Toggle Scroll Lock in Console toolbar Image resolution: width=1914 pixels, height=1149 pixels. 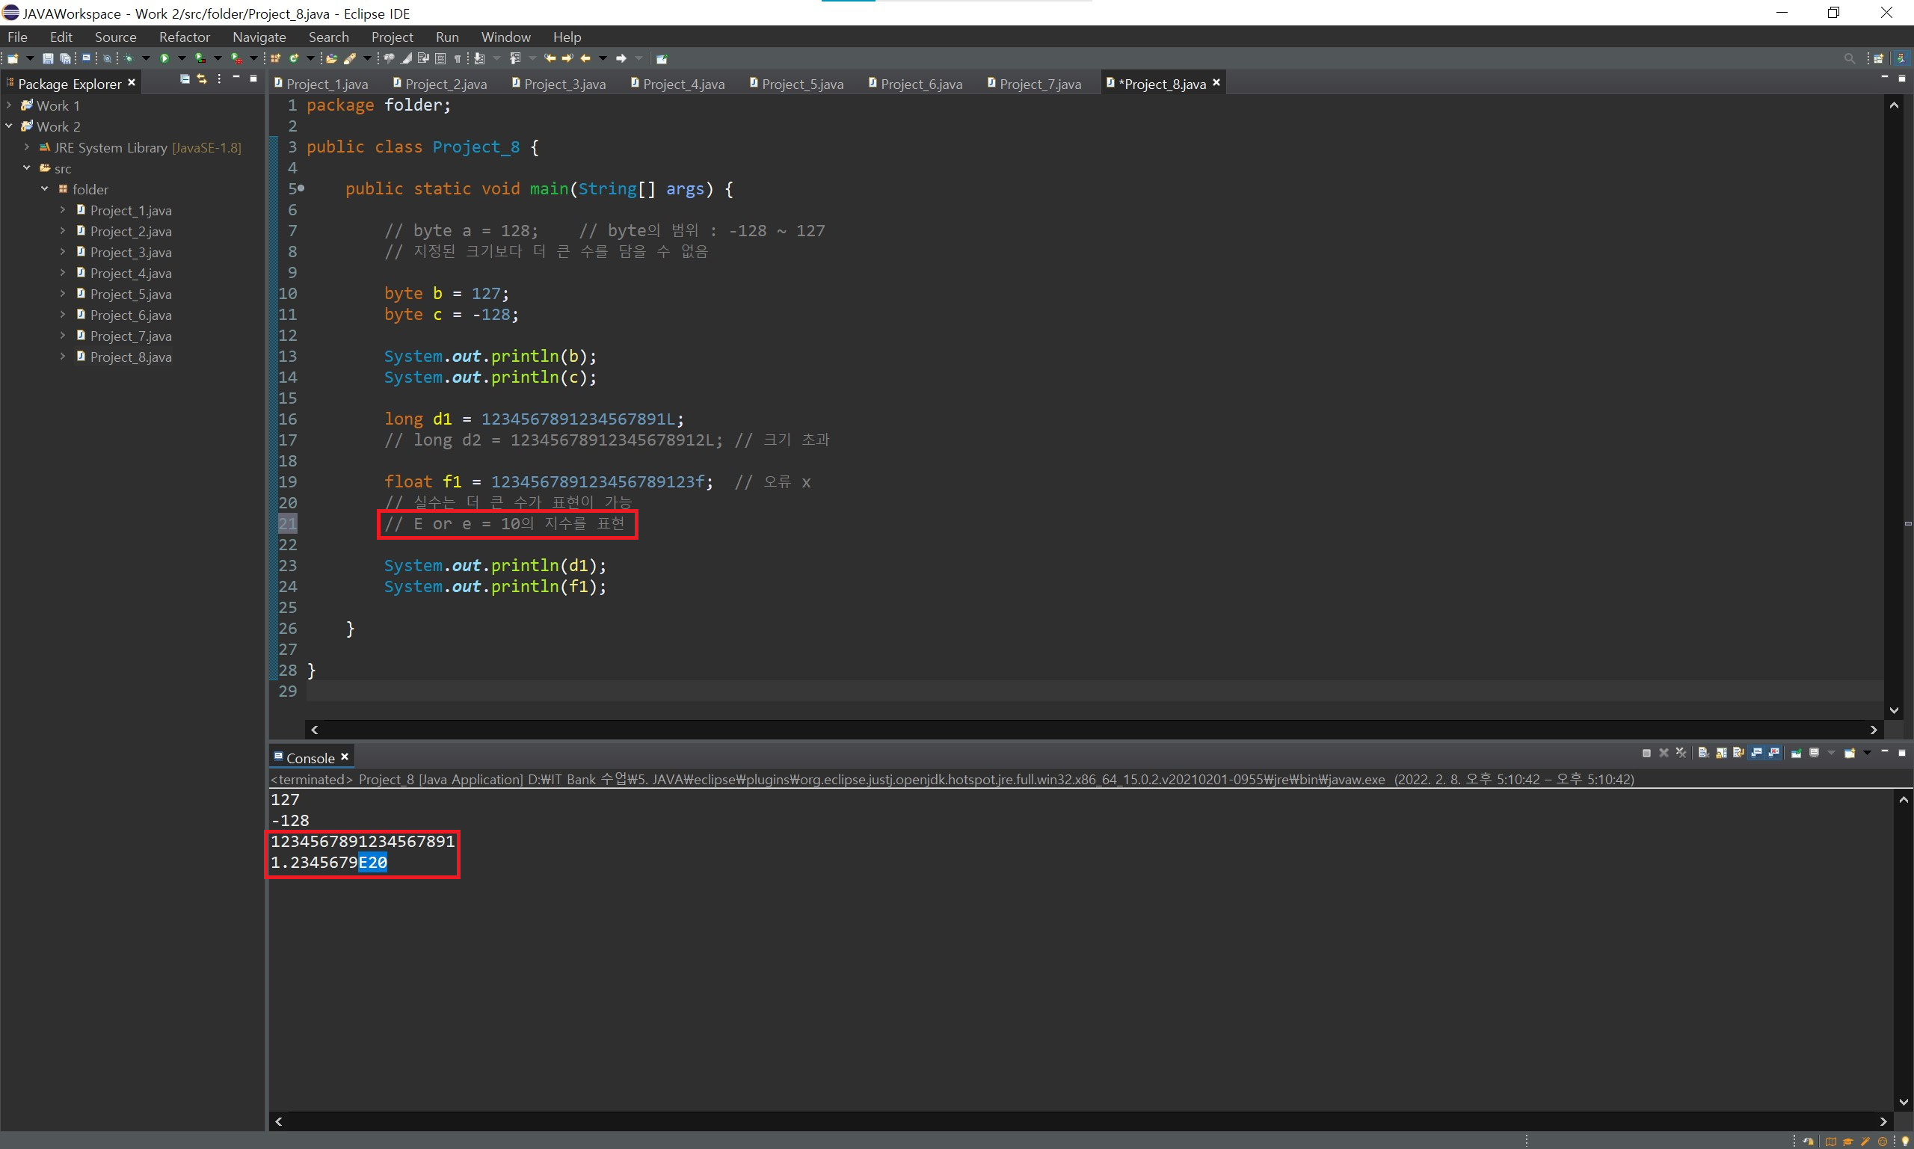(1721, 753)
